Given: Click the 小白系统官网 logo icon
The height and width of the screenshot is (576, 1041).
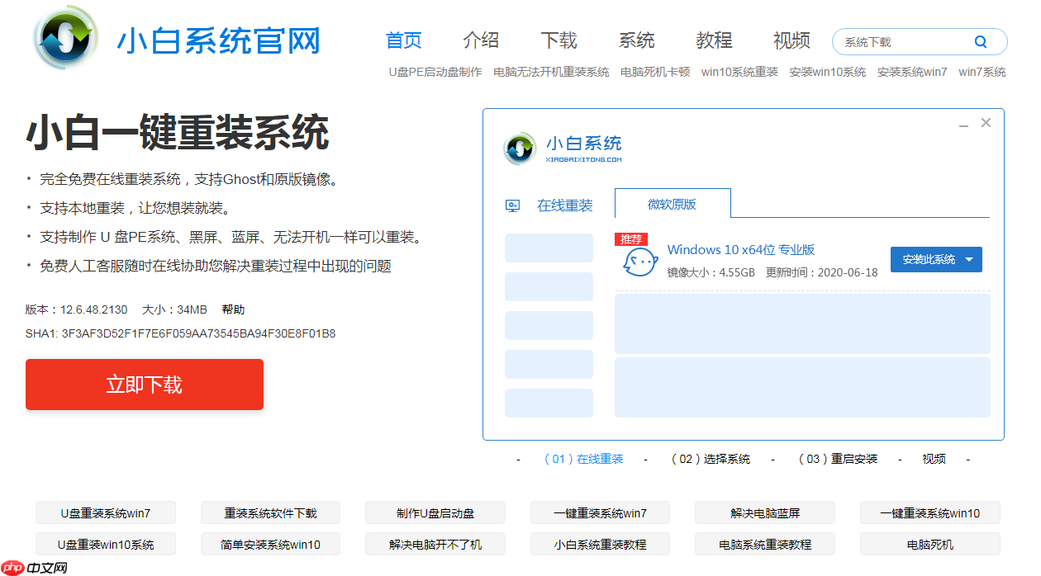Looking at the screenshot, I should pos(65,38).
